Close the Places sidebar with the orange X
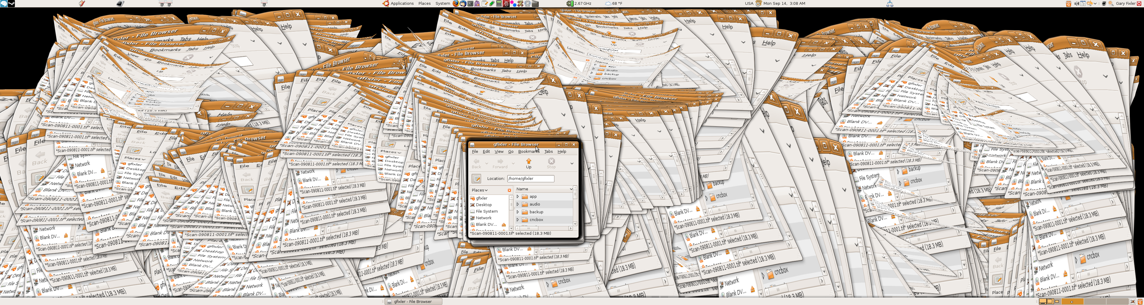 (x=509, y=190)
